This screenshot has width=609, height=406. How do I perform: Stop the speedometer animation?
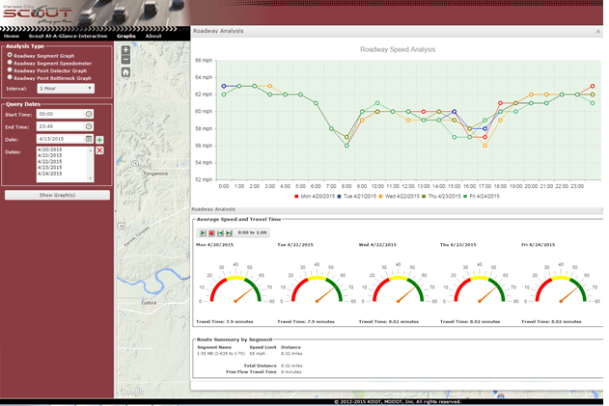coord(211,232)
